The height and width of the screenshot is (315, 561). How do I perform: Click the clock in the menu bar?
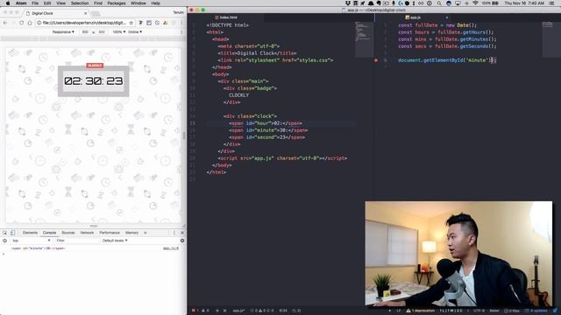pyautogui.click(x=524, y=3)
